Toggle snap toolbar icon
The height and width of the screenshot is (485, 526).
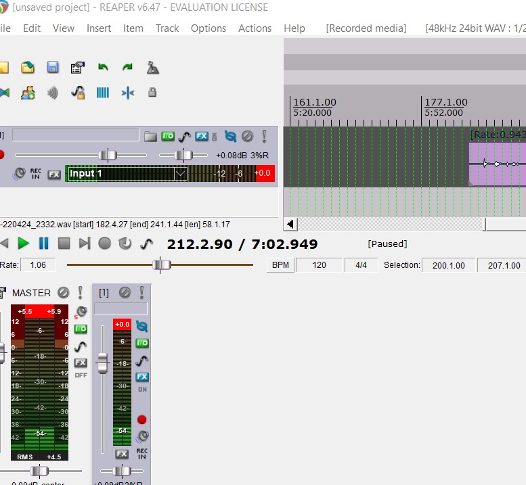coord(127,93)
